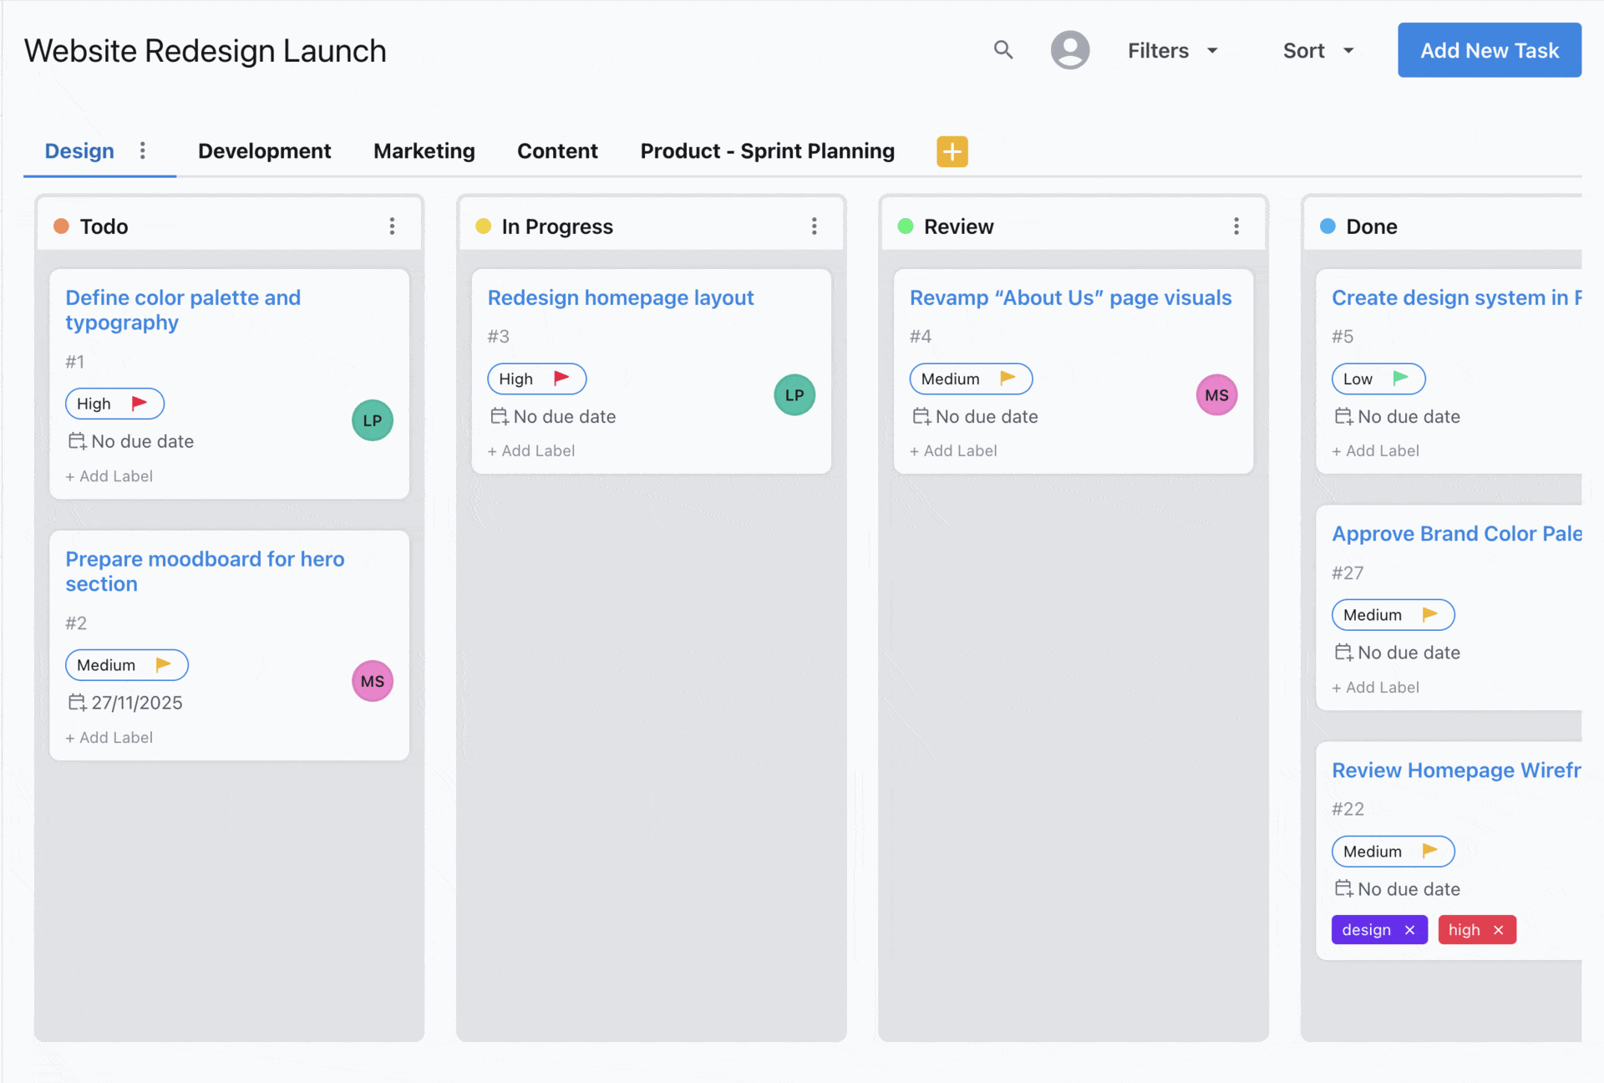Click the green status dot beside Review
Image resolution: width=1604 pixels, height=1083 pixels.
906,226
